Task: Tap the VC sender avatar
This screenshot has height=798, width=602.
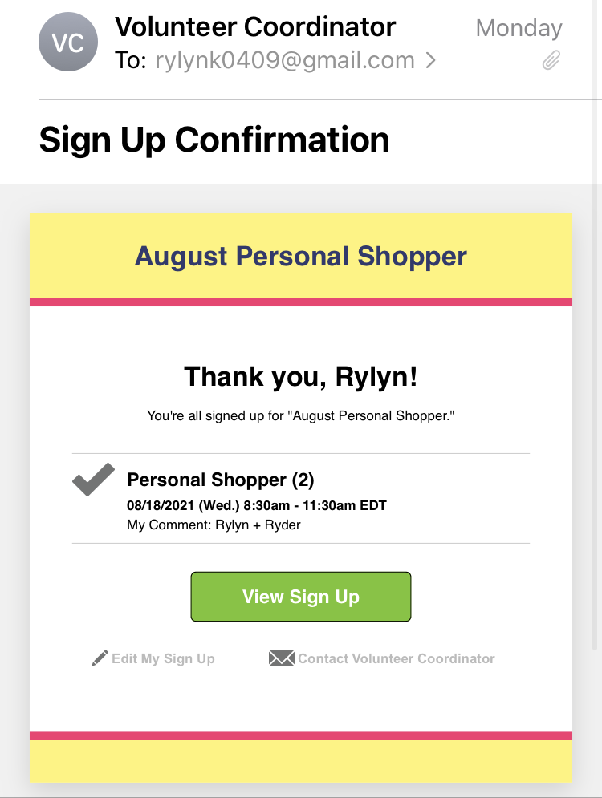Action: point(68,42)
